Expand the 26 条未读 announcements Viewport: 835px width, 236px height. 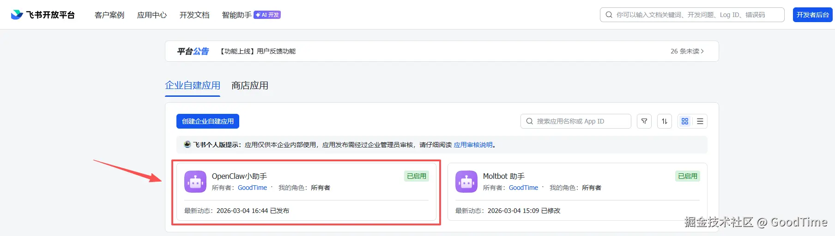coord(687,51)
